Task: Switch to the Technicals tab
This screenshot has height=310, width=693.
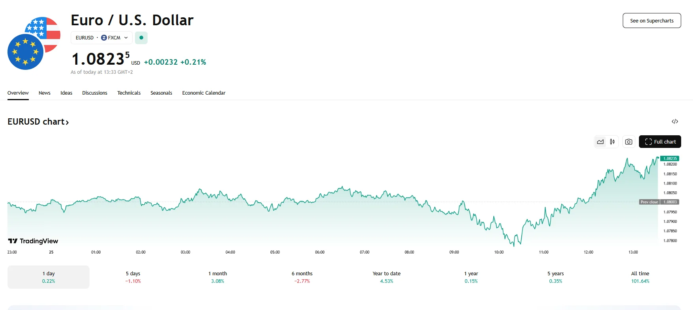Action: 129,93
